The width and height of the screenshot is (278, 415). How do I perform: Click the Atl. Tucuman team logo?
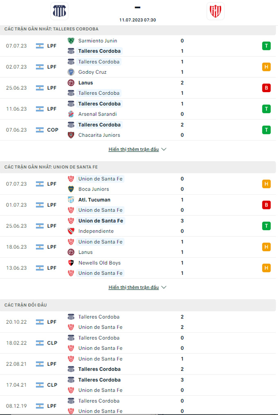[71, 200]
